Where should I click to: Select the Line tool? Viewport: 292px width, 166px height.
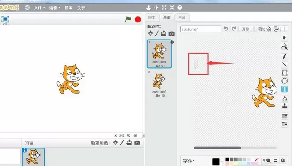(x=285, y=65)
